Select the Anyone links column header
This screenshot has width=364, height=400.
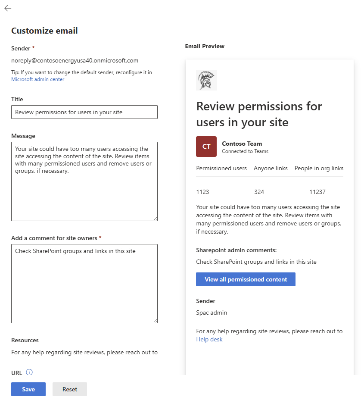[x=271, y=168]
